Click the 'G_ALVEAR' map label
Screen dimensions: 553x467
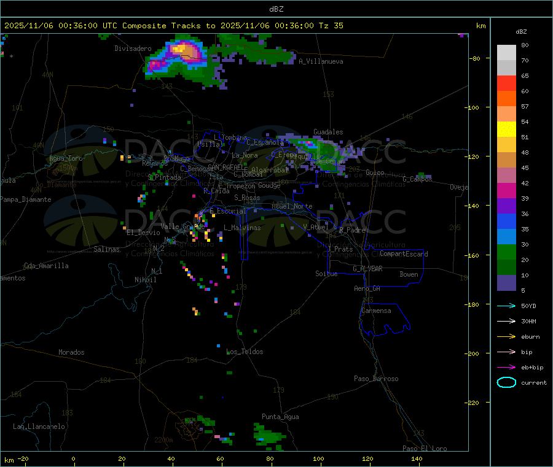pyautogui.click(x=367, y=269)
